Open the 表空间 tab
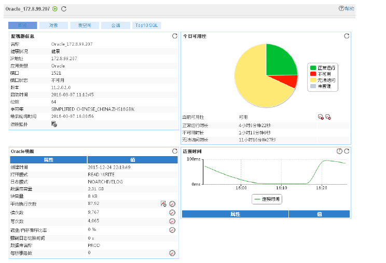Image resolution: width=386 pixels, height=263 pixels. (x=85, y=25)
